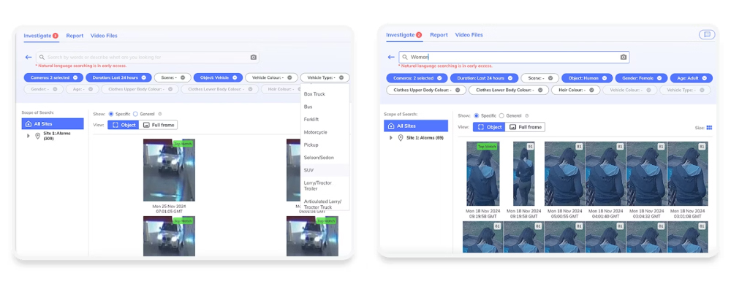This screenshot has width=731, height=292.
Task: Select General radio button in the vehicle search panel
Action: [x=136, y=114]
